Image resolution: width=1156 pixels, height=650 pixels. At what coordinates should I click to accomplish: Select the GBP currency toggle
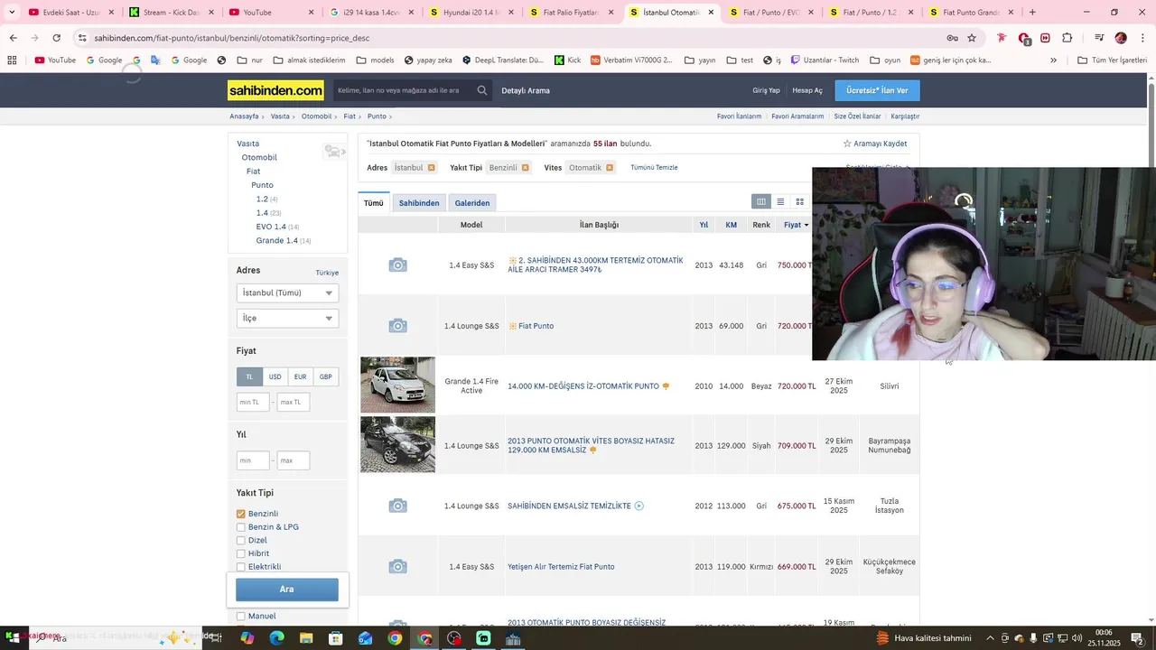(x=325, y=376)
